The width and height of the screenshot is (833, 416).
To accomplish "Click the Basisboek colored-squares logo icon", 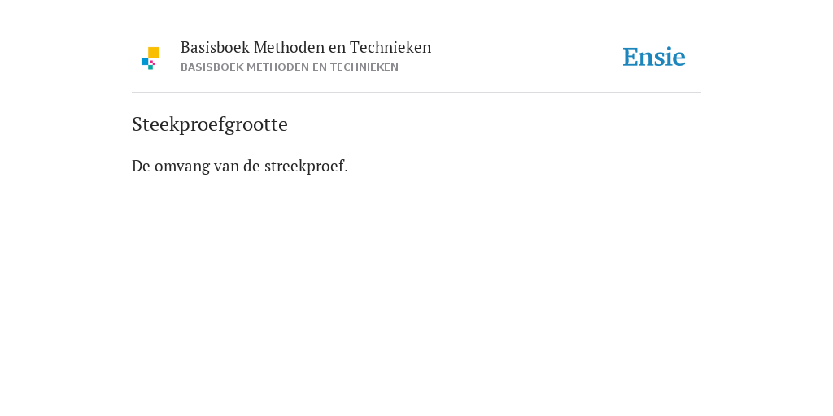I will tap(150, 58).
